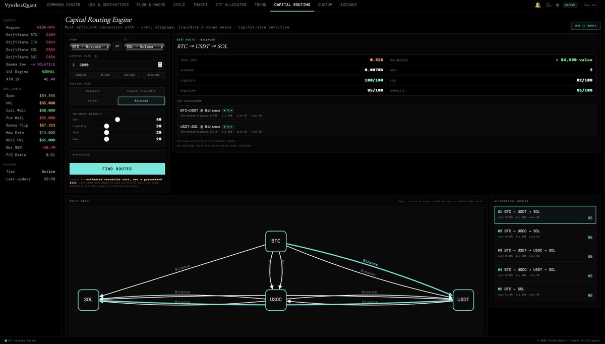Click the capital size stepper arrows
This screenshot has height=344, width=605.
[x=160, y=65]
